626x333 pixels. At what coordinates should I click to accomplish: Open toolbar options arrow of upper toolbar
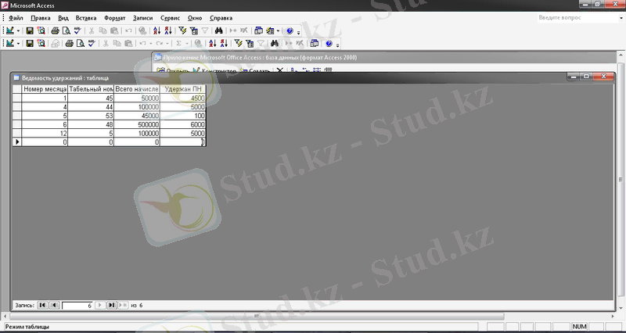pos(298,31)
